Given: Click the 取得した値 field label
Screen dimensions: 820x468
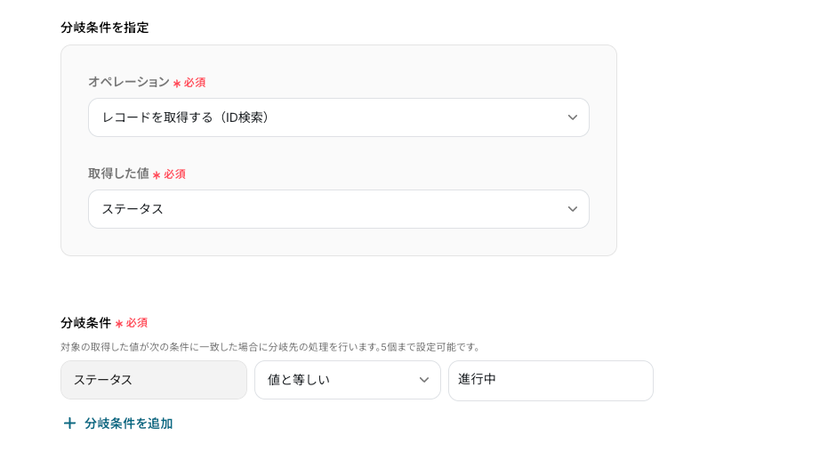Looking at the screenshot, I should coord(118,173).
